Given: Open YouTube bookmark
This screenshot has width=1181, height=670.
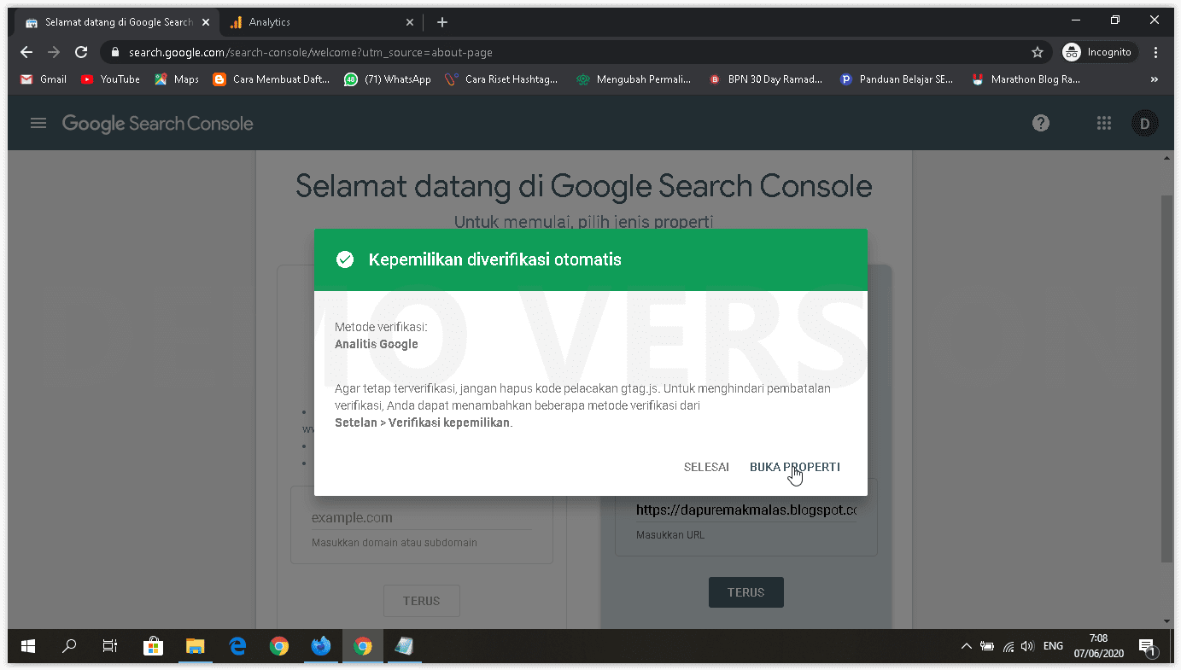Looking at the screenshot, I should 110,79.
